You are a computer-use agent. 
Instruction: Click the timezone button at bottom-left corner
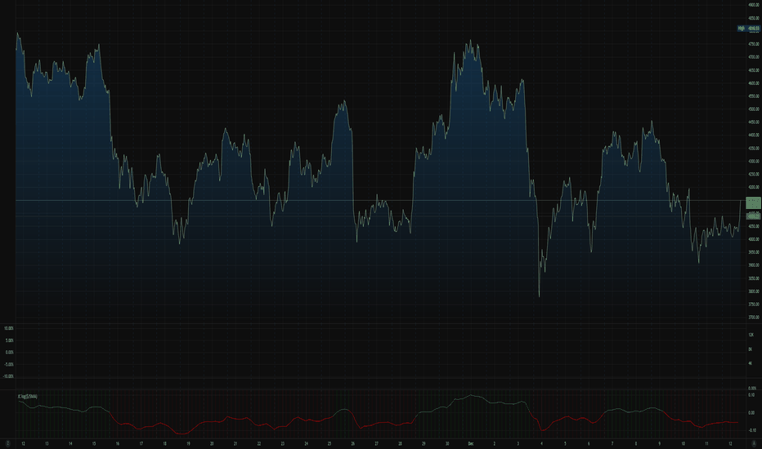(7, 443)
